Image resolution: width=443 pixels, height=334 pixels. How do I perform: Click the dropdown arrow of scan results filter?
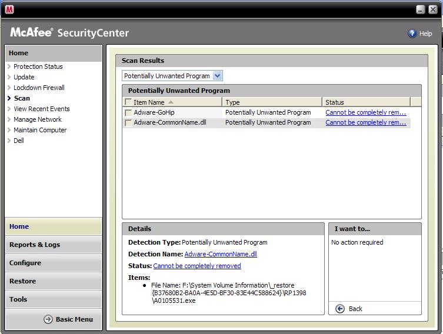(217, 76)
